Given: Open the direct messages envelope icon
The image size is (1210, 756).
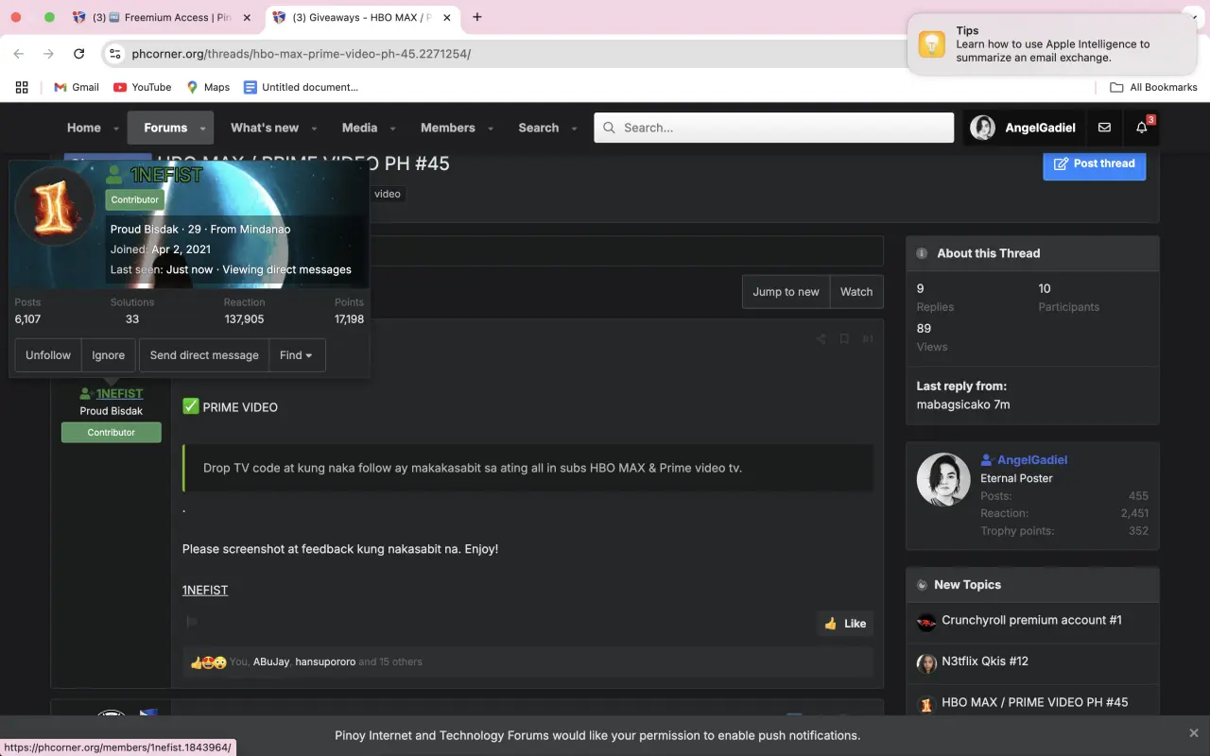Looking at the screenshot, I should coord(1104,128).
